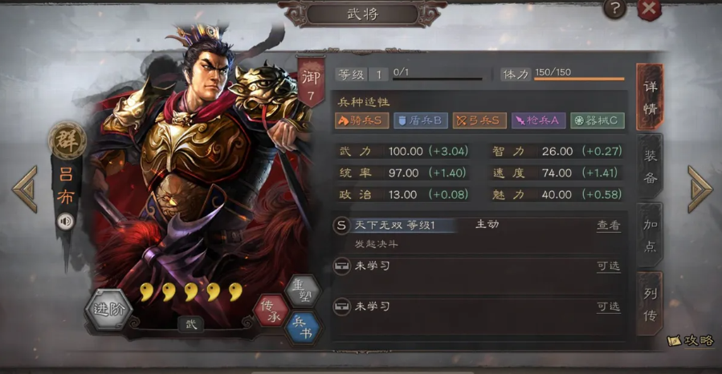The height and width of the screenshot is (374, 722).
Task: Switch to the 装备 equipment tab
Action: point(651,166)
